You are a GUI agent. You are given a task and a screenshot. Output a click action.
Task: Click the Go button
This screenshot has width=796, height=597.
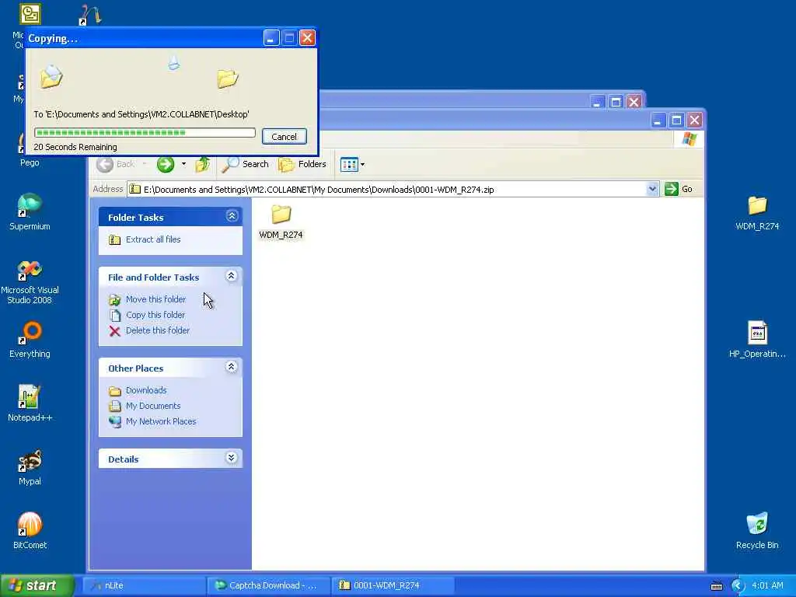click(x=679, y=189)
